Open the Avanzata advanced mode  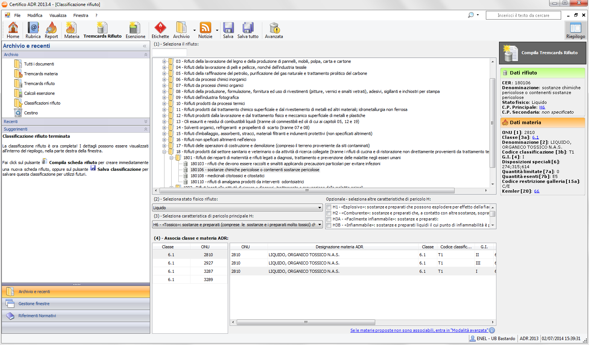pos(274,30)
